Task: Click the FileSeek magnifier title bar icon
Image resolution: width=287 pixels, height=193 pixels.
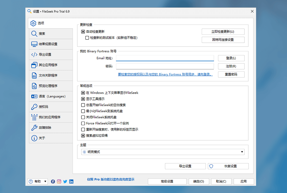Action: click(29, 11)
